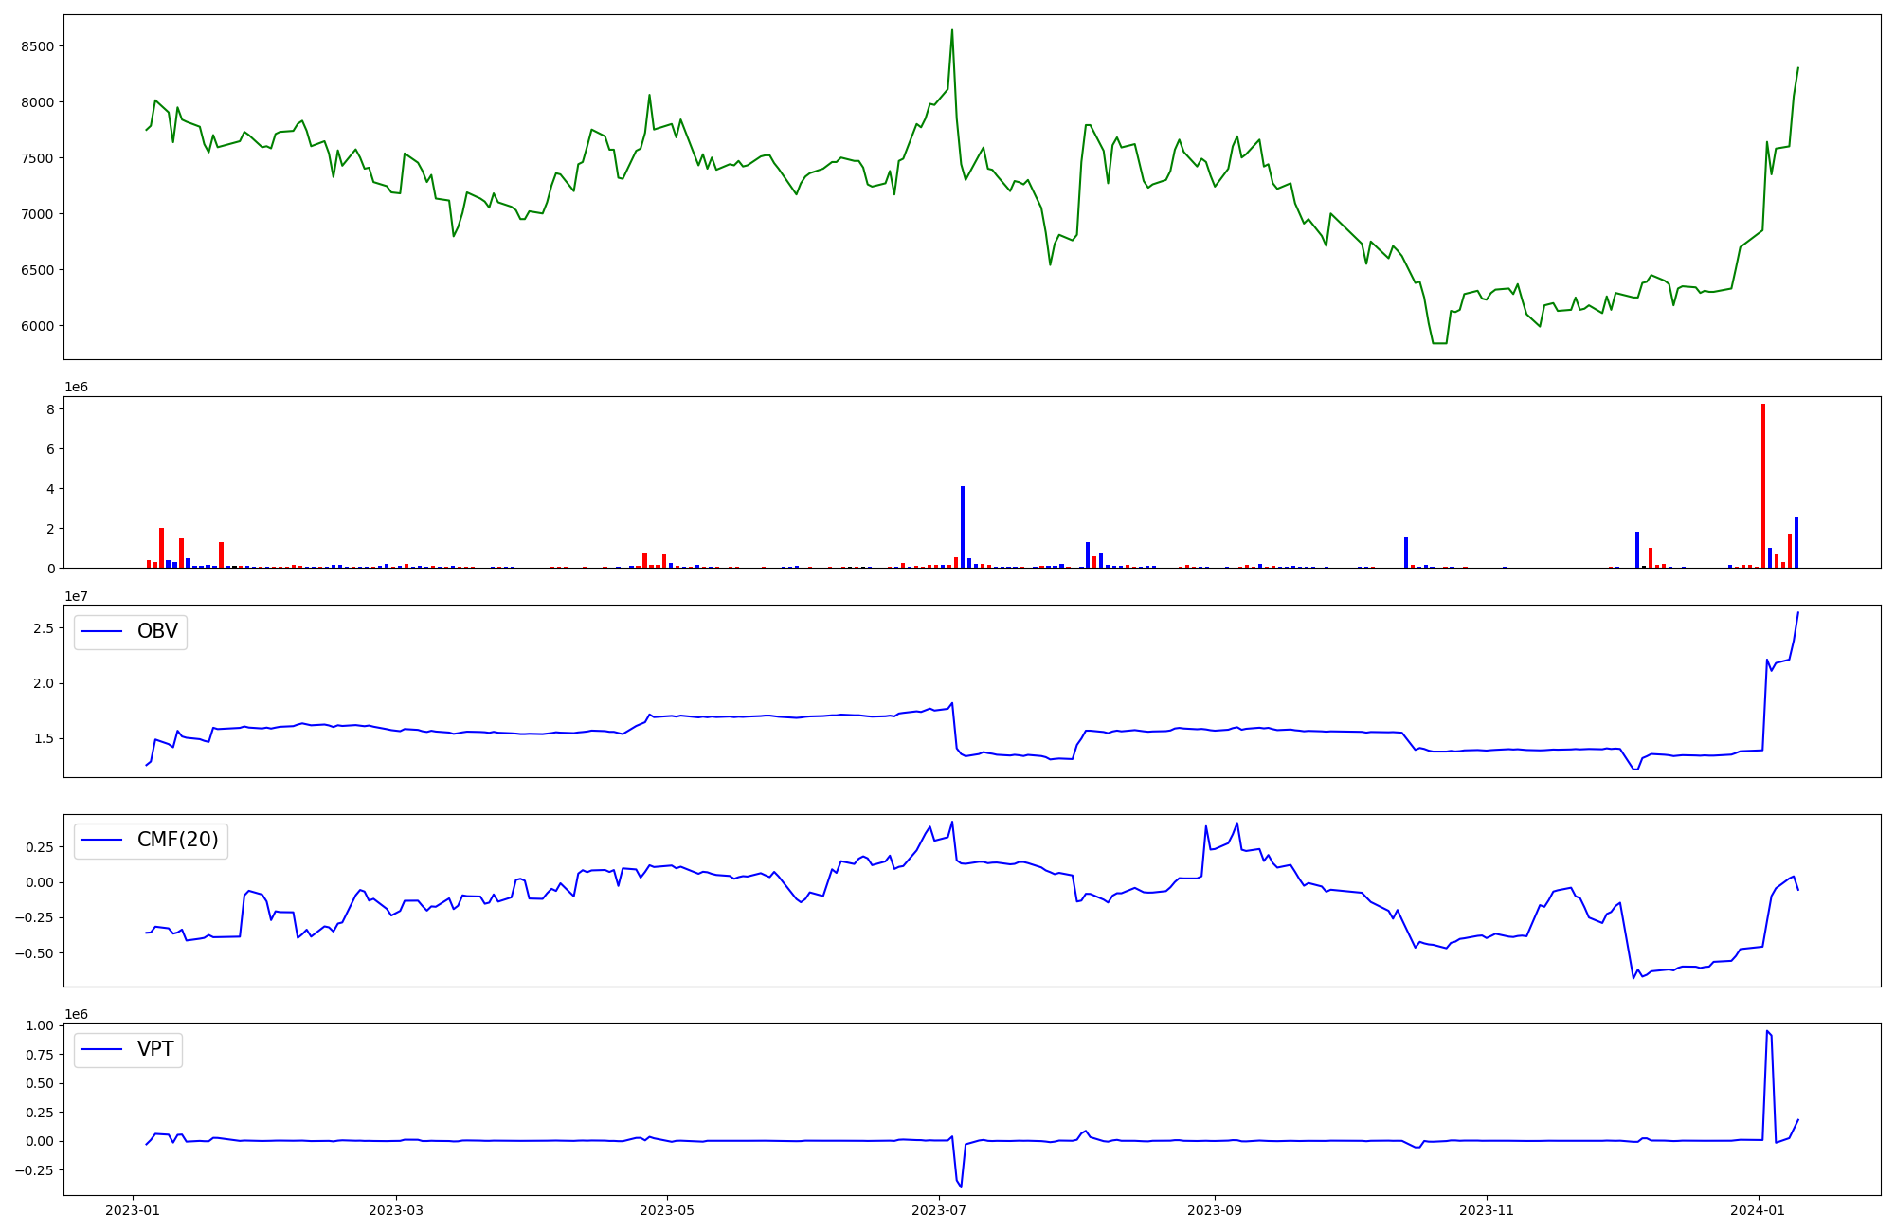Click the 2023-11 x-axis date label
The image size is (1895, 1232).
1487,1210
